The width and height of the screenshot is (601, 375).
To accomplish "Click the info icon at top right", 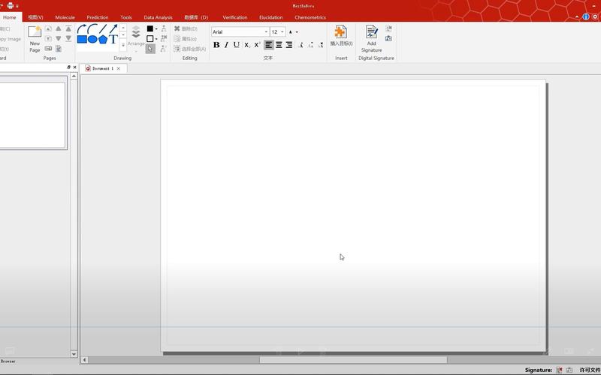I will click(x=586, y=16).
